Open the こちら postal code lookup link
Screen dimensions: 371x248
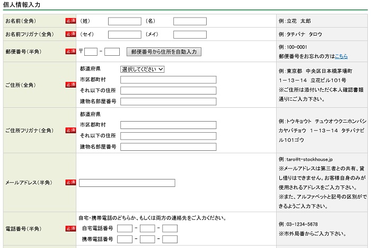341,56
